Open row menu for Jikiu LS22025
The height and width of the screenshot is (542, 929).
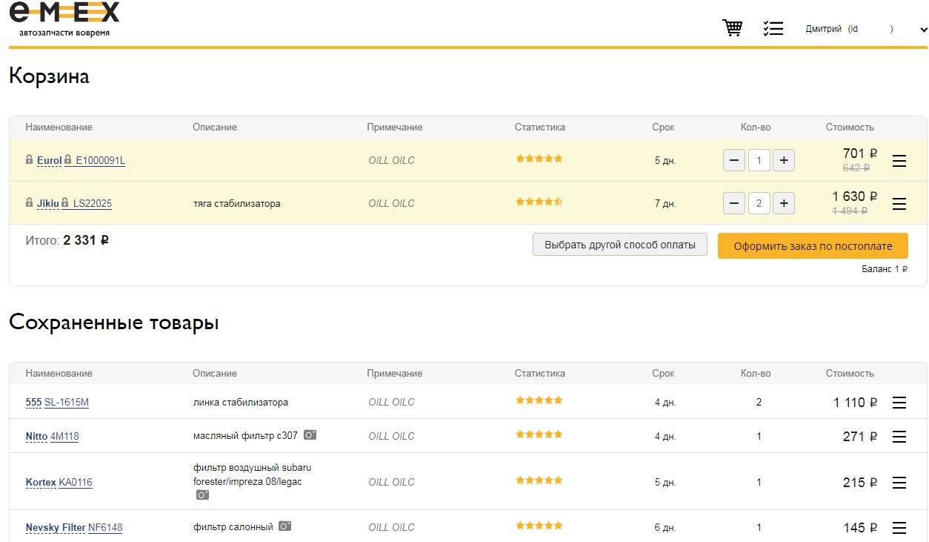(x=899, y=204)
